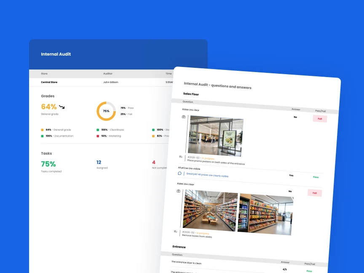Select yellow legend marker for General grade

[43, 130]
